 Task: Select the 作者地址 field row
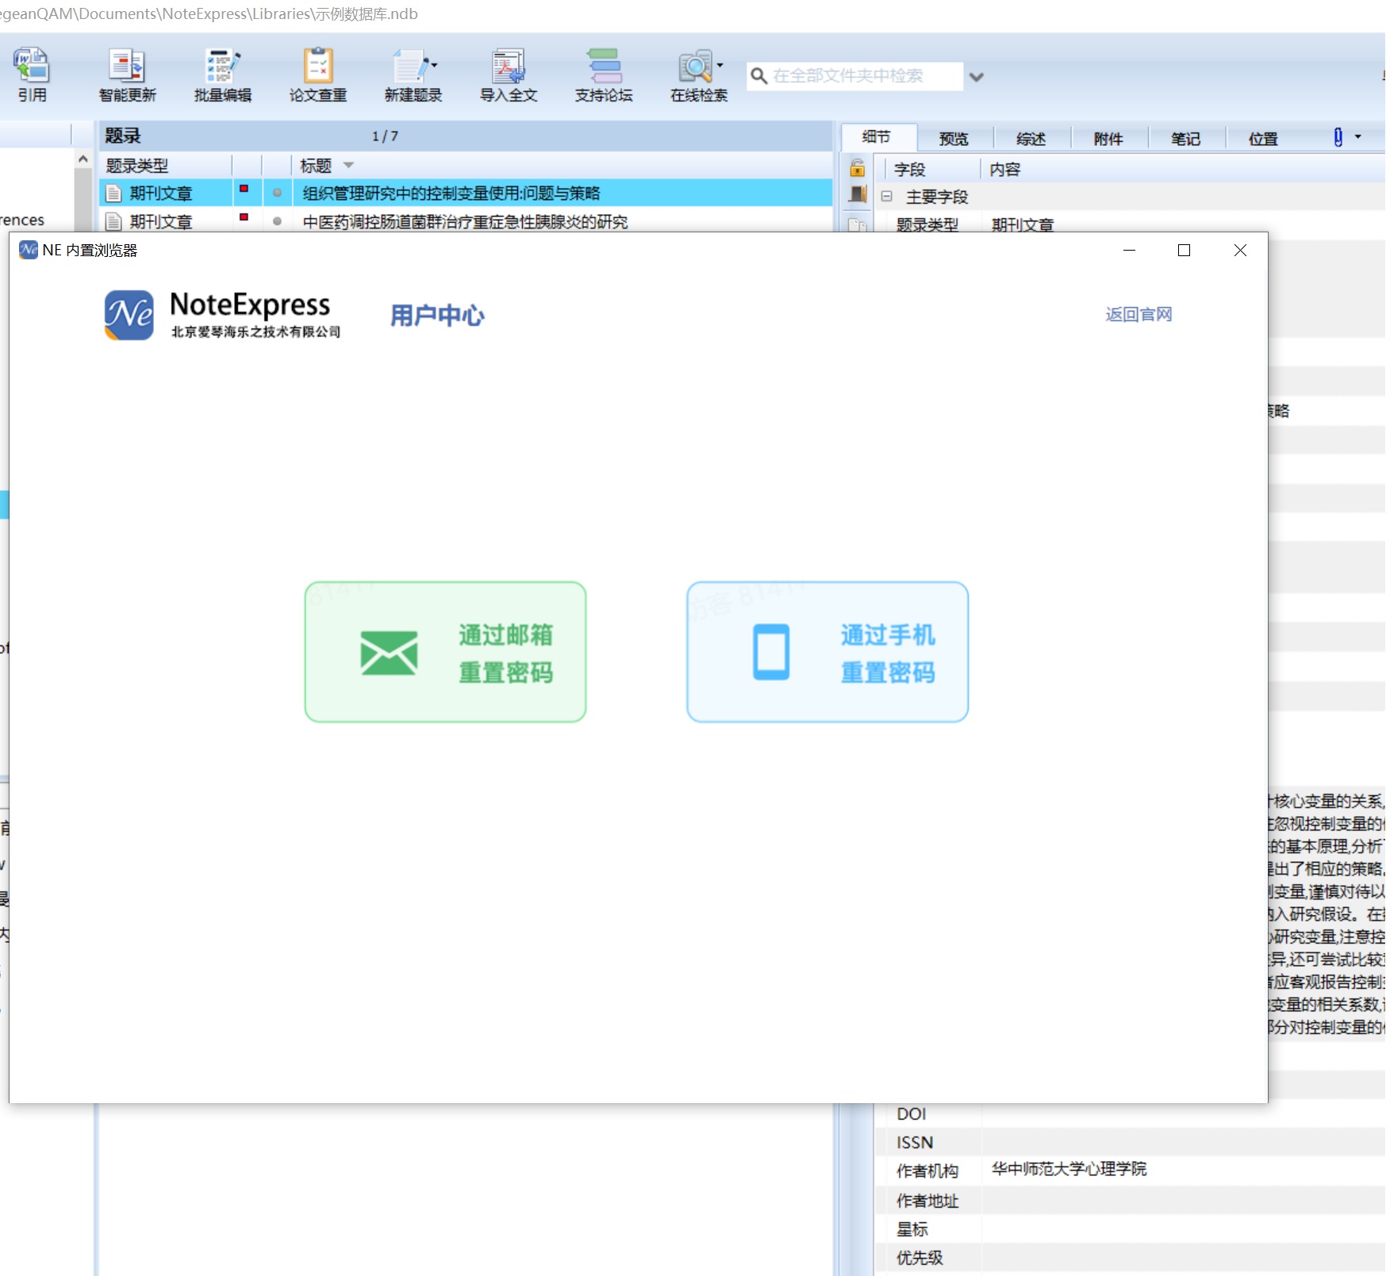tap(1130, 1201)
